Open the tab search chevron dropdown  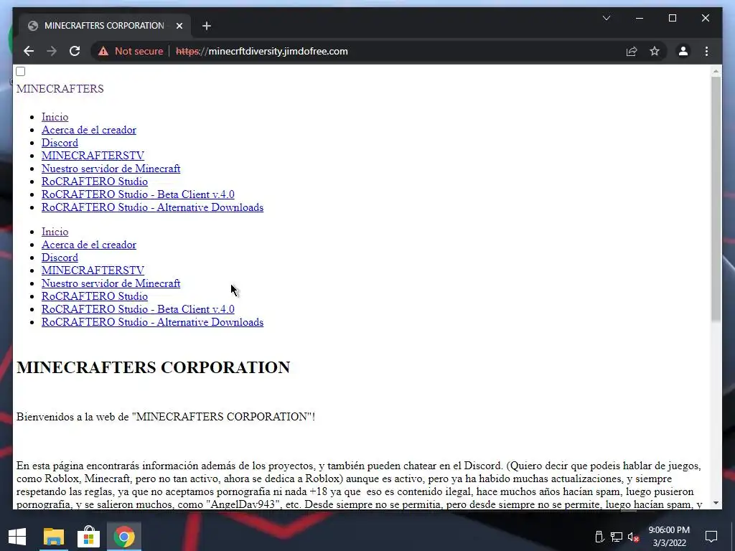point(606,18)
